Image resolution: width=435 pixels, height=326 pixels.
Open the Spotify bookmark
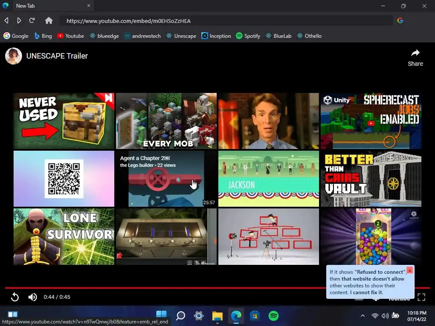(x=248, y=36)
